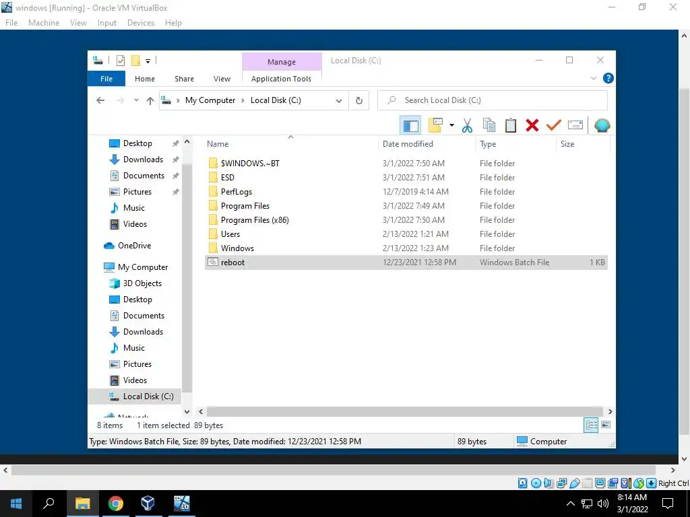The image size is (690, 517).
Task: Switch to the Explorer View ribbon tab
Action: click(222, 79)
